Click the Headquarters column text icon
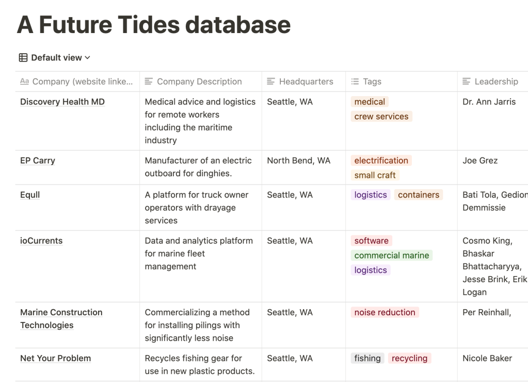Viewport: 528px width, 382px height. (271, 82)
